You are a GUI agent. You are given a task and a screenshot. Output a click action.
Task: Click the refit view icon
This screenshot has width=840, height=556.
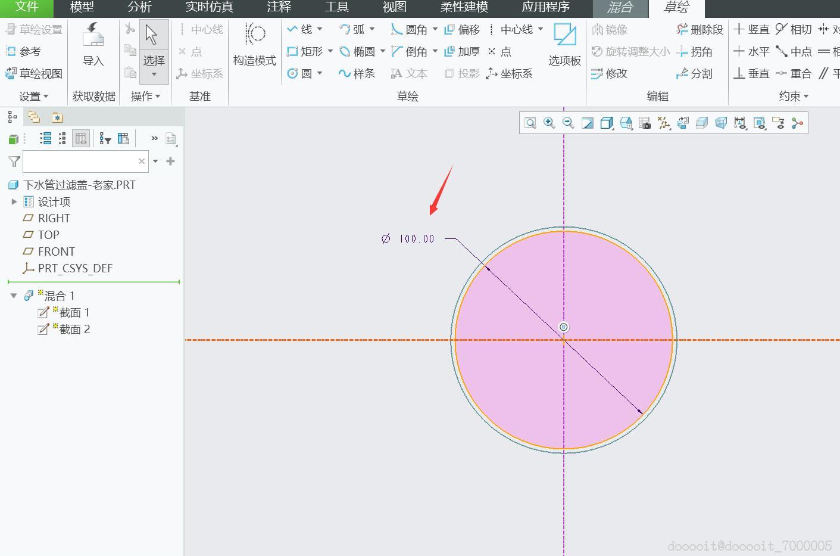tap(530, 123)
